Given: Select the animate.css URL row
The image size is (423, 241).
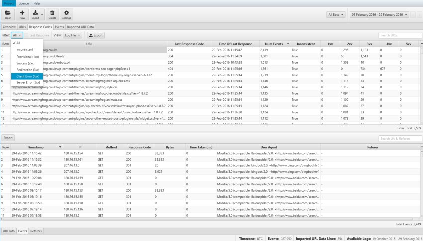Looking at the screenshot, I should (211, 100).
